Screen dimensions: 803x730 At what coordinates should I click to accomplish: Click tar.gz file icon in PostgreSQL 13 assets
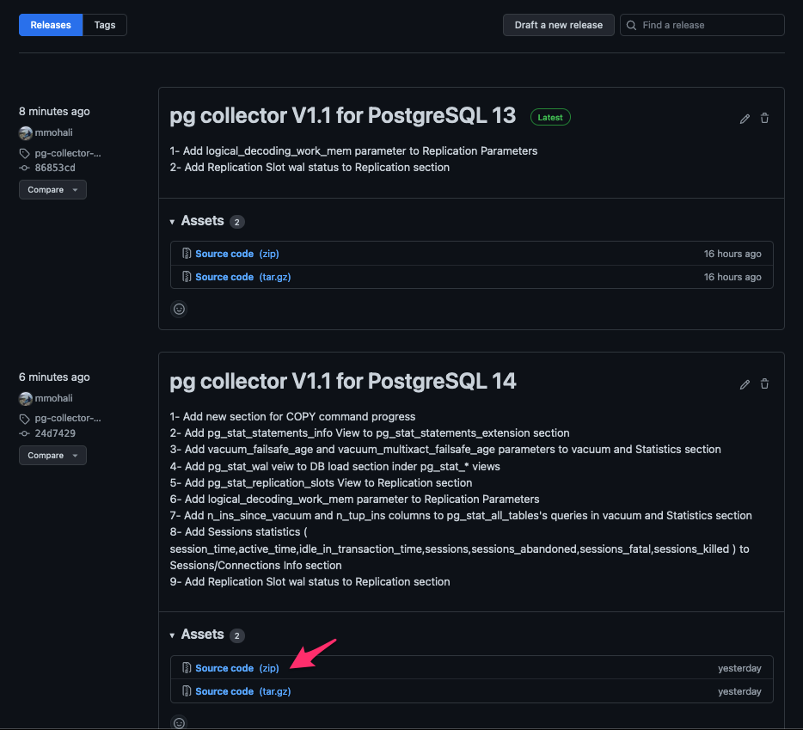(x=187, y=277)
